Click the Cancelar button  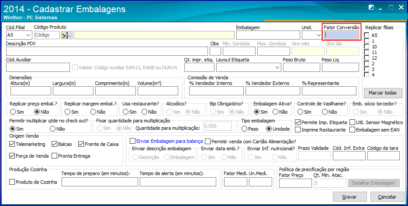[x=387, y=197]
